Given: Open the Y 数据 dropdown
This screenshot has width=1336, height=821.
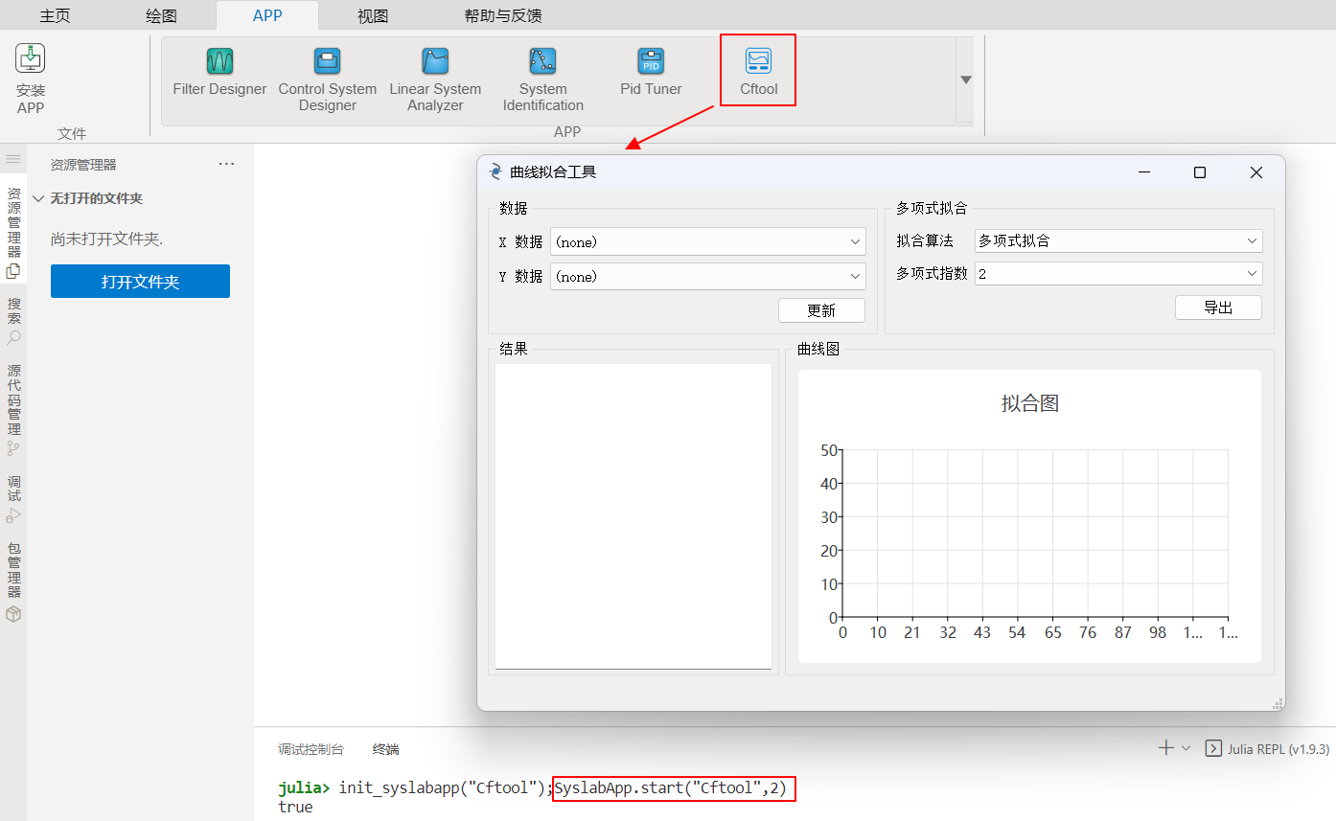Looking at the screenshot, I should tap(707, 276).
